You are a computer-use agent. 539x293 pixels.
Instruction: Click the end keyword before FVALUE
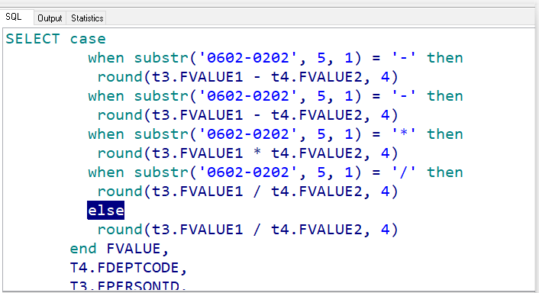83,249
